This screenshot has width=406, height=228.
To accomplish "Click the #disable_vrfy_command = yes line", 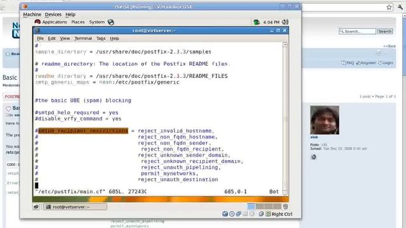I will (78, 118).
